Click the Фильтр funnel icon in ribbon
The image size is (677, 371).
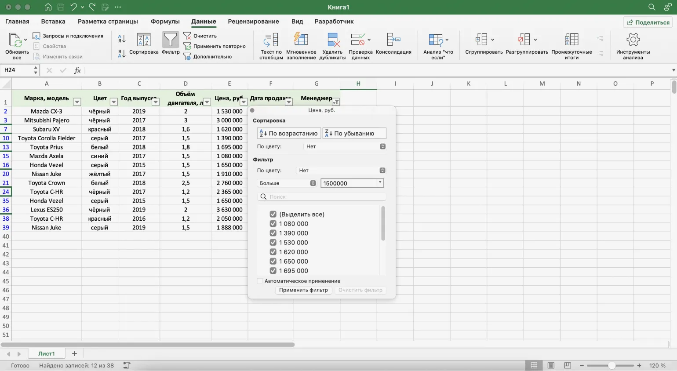click(x=170, y=40)
